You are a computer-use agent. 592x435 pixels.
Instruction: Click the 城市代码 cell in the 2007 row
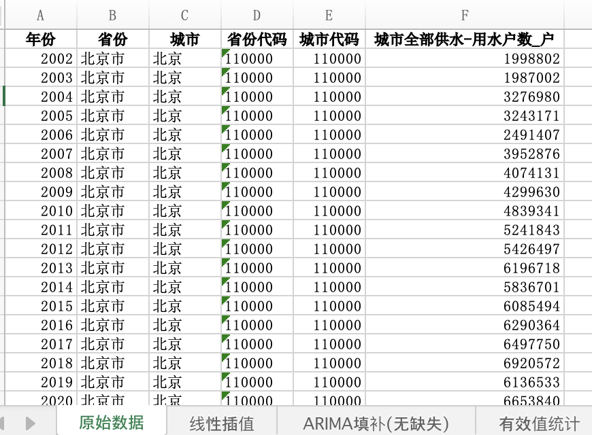point(329,154)
